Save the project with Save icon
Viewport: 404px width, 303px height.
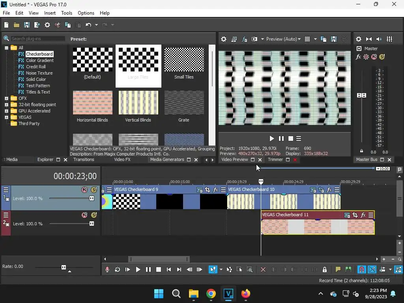(x=26, y=25)
